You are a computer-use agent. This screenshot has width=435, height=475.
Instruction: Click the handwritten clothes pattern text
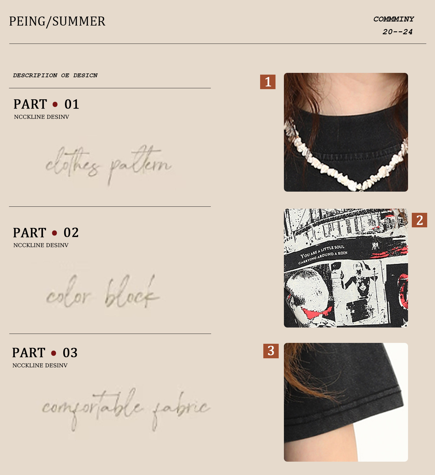coord(108,165)
